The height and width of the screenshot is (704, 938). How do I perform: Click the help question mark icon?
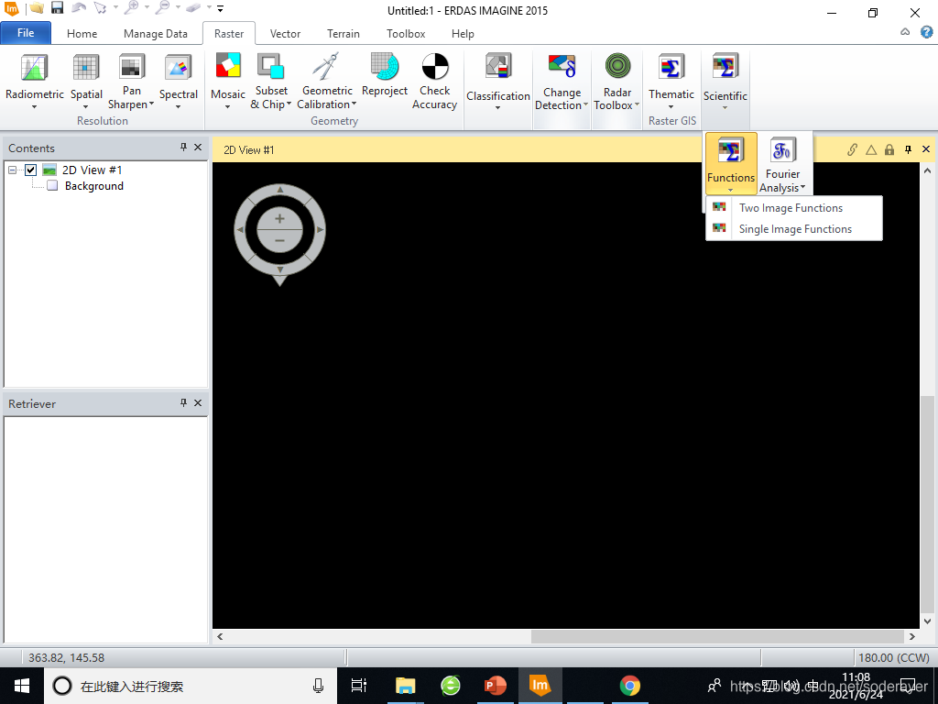[x=927, y=32]
